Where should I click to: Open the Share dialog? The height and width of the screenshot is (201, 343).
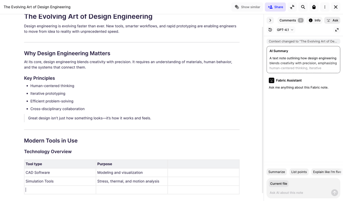pos(275,7)
